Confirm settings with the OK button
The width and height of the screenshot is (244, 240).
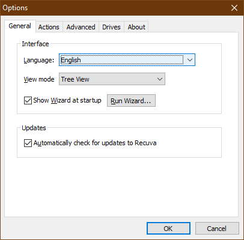point(168,229)
